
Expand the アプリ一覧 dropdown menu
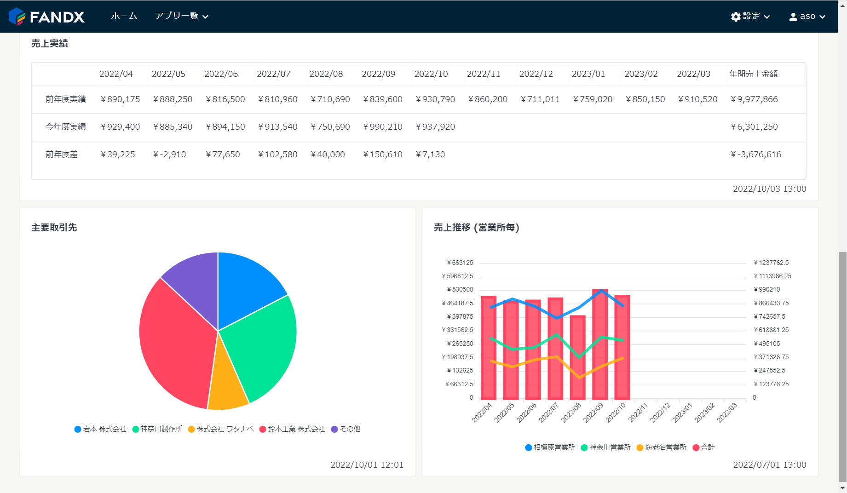click(181, 16)
